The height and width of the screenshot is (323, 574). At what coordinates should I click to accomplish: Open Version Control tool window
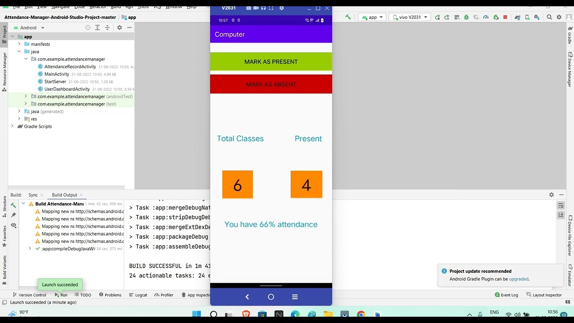[x=30, y=295]
